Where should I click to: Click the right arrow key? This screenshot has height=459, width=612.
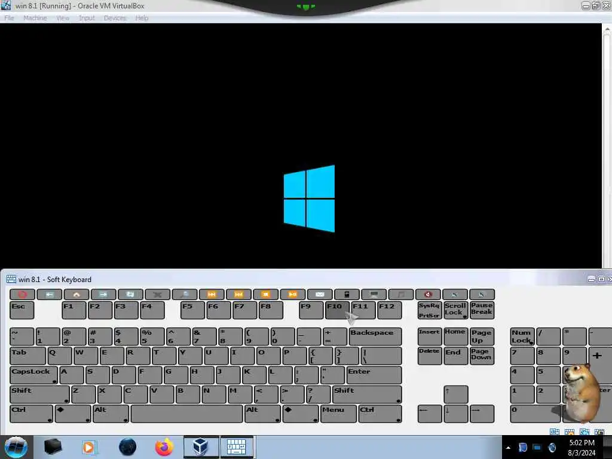[x=482, y=414]
